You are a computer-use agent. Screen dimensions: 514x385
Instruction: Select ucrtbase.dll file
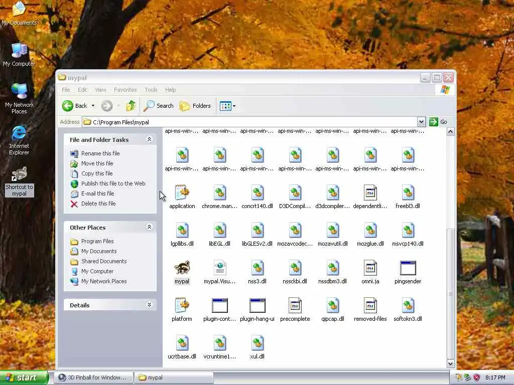tap(182, 343)
